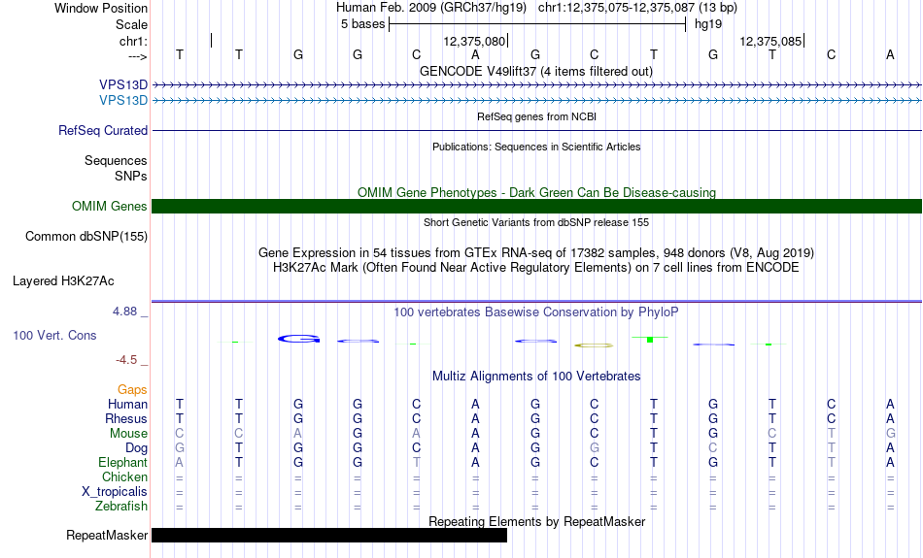Click the RefSeq genes from NCBI title
The width and height of the screenshot is (923, 558).
pos(536,117)
